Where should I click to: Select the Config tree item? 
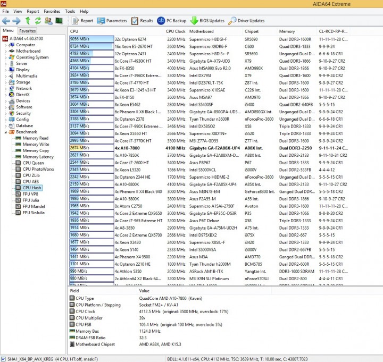(22, 120)
